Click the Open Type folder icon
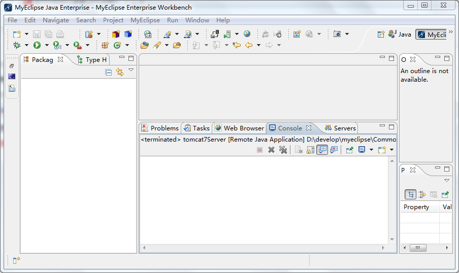 click(x=145, y=45)
